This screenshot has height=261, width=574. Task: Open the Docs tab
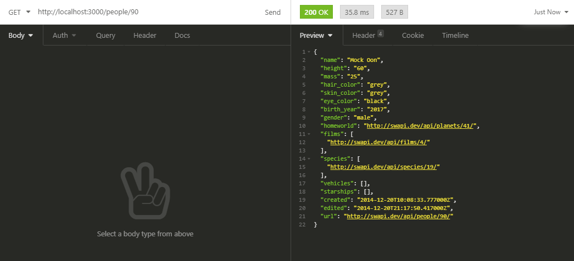tap(182, 36)
